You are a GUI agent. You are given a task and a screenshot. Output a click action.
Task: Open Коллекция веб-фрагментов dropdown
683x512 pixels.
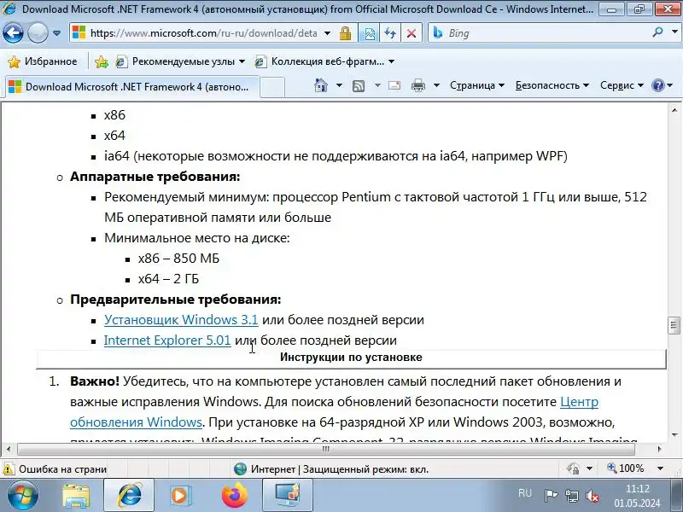click(x=325, y=61)
